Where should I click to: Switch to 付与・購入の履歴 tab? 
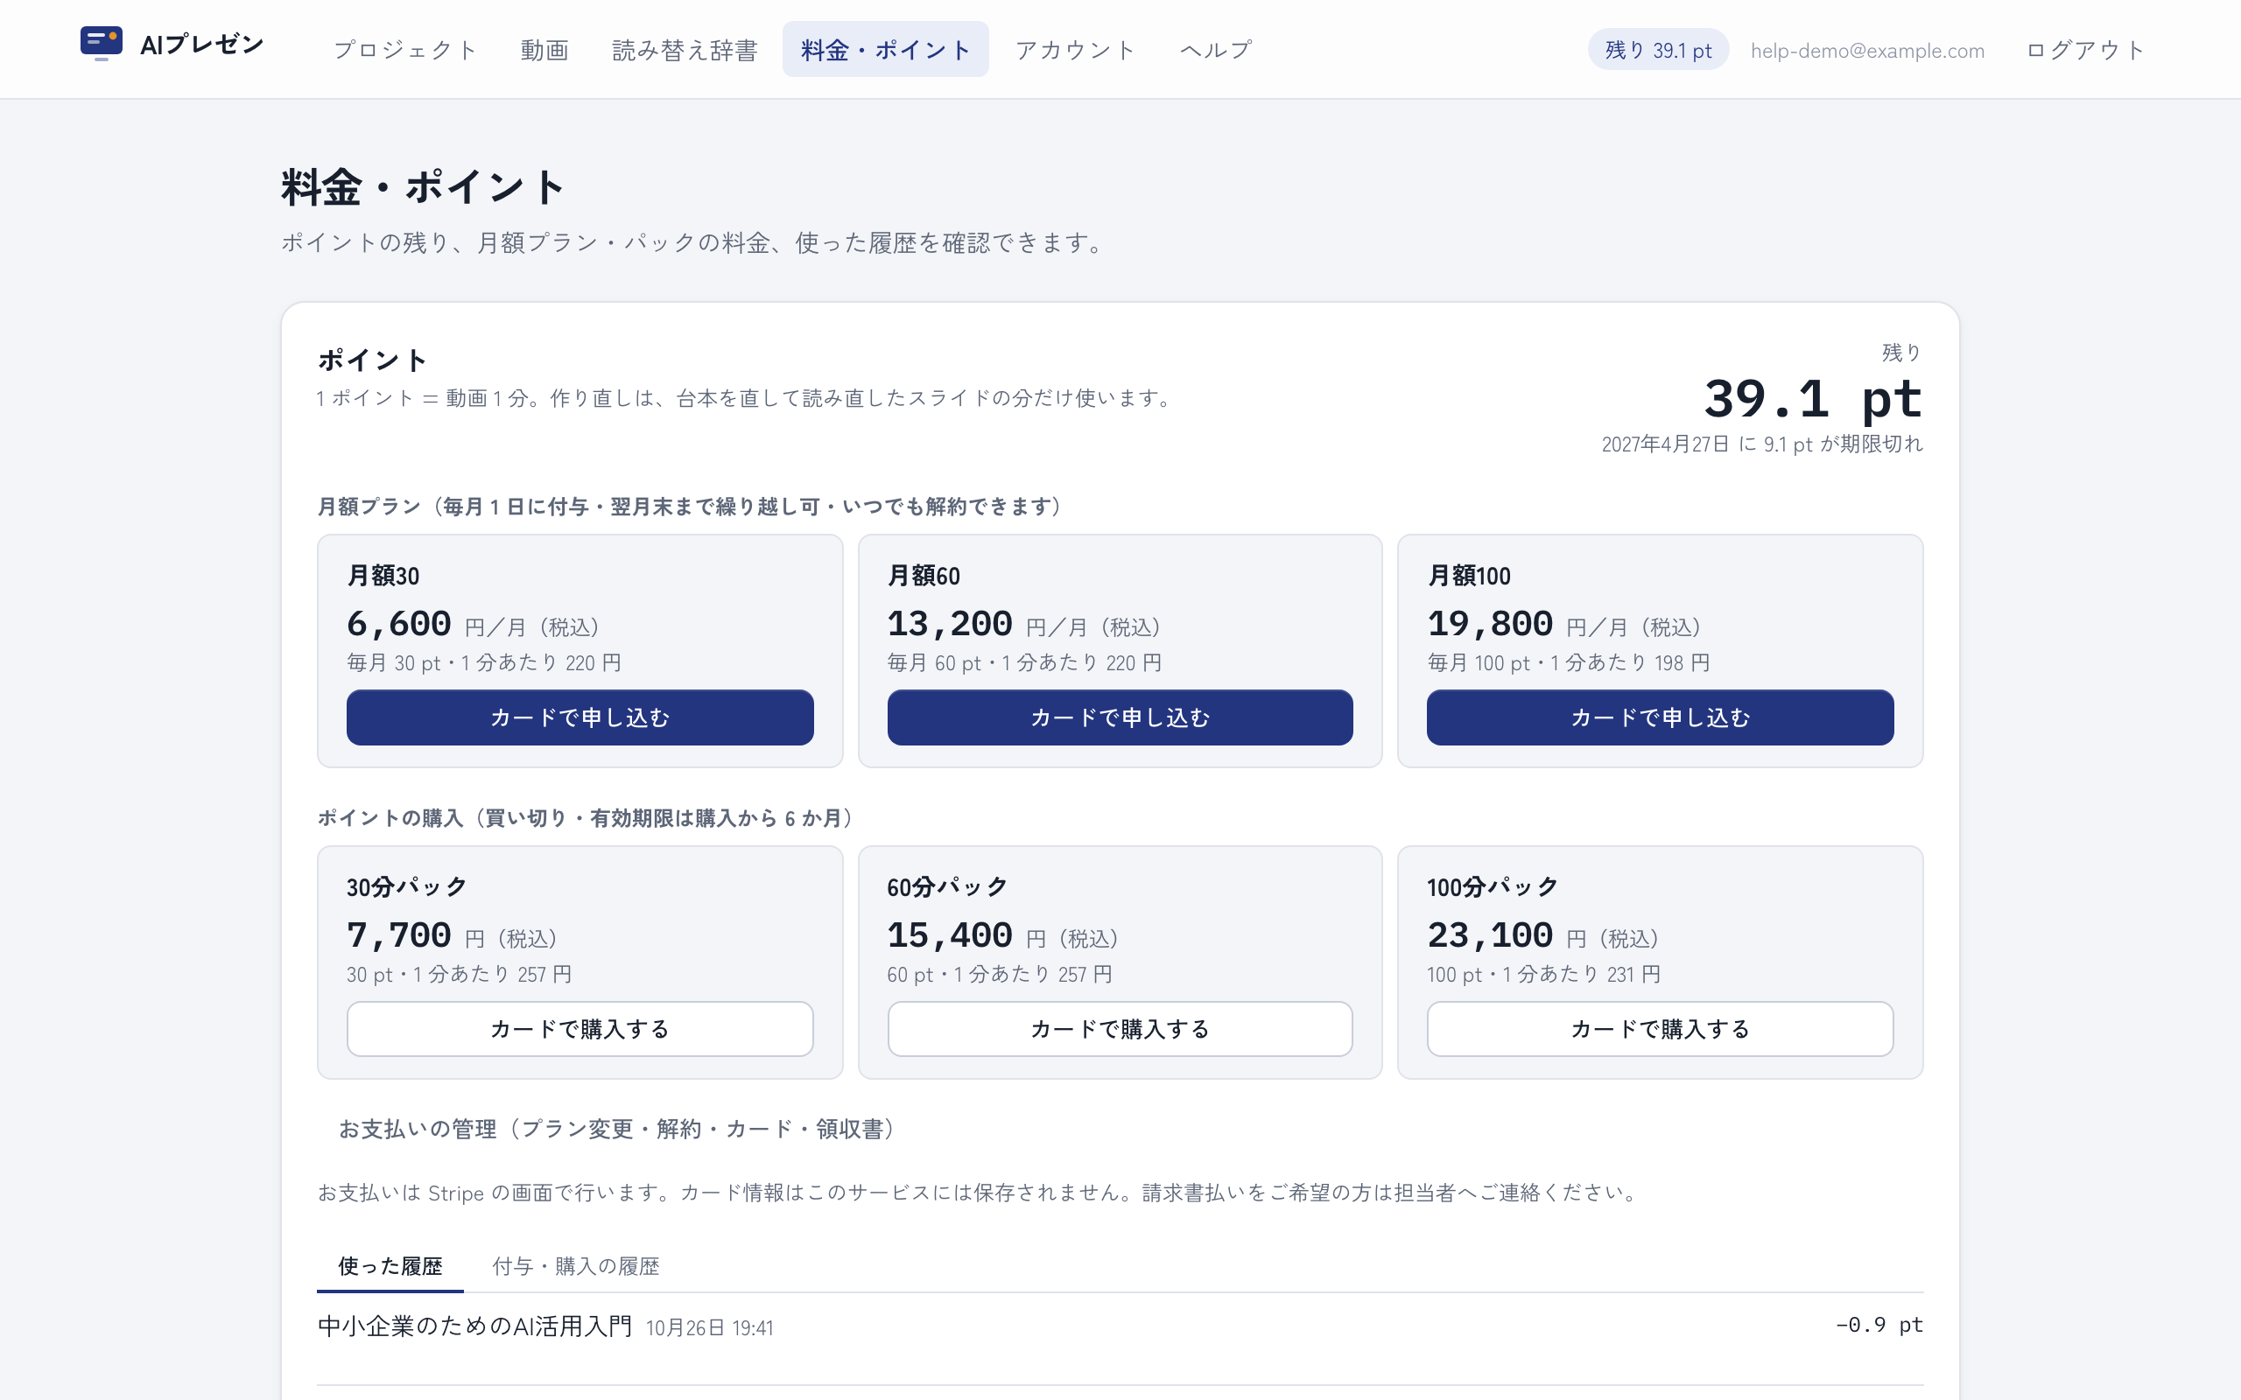click(x=575, y=1266)
